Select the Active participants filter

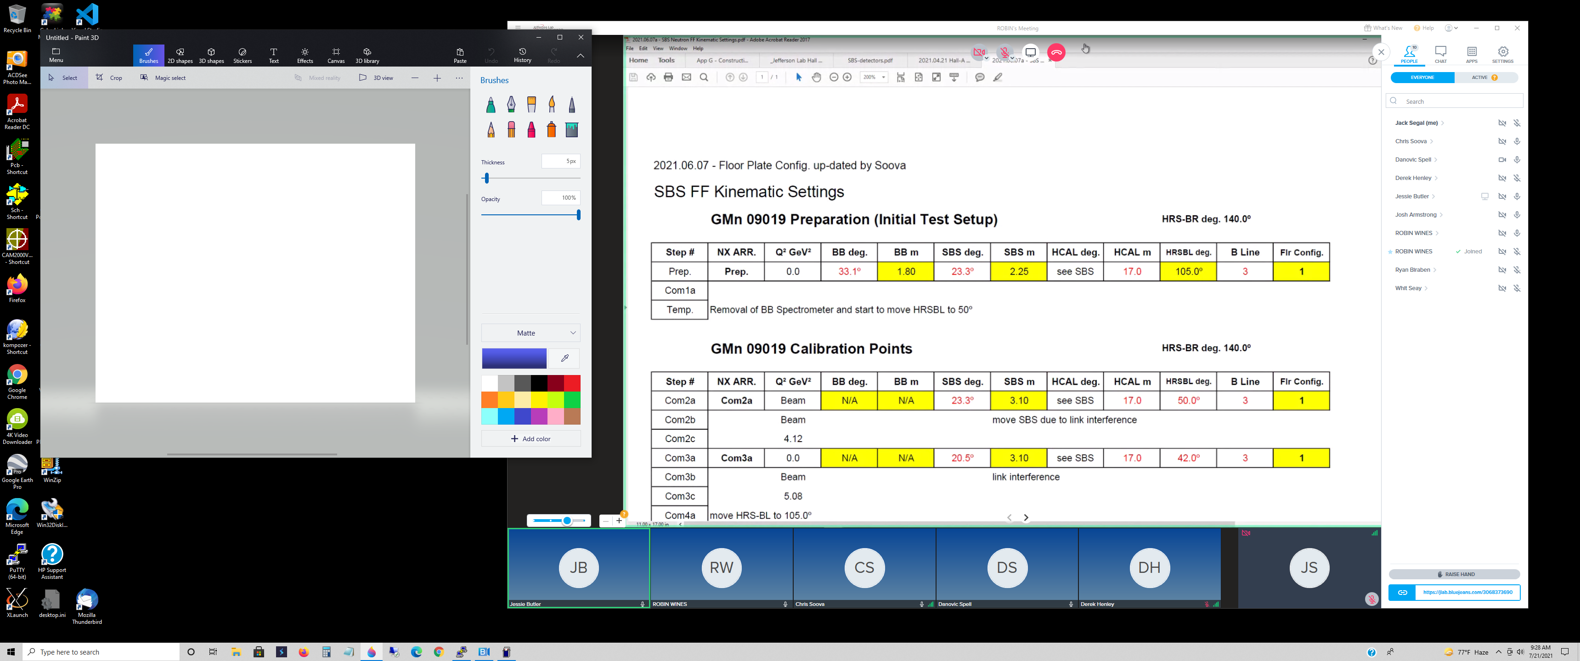[x=1485, y=78]
